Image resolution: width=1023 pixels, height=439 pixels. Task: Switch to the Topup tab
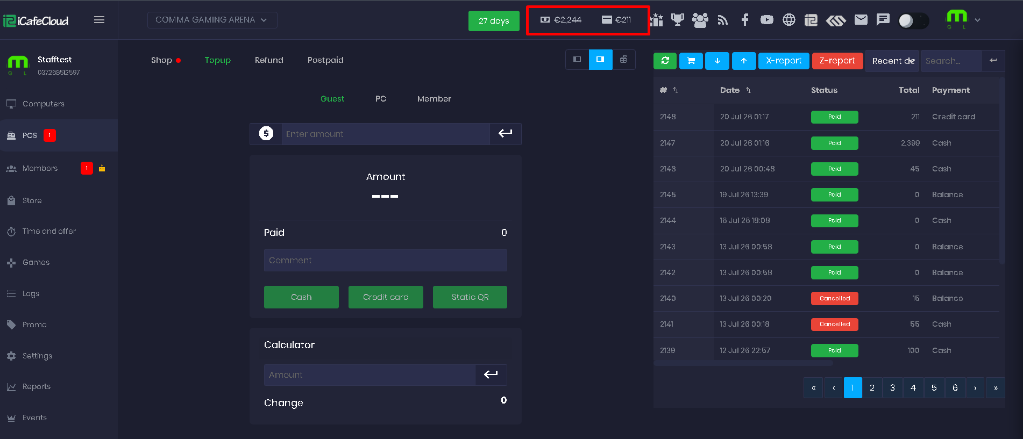218,60
